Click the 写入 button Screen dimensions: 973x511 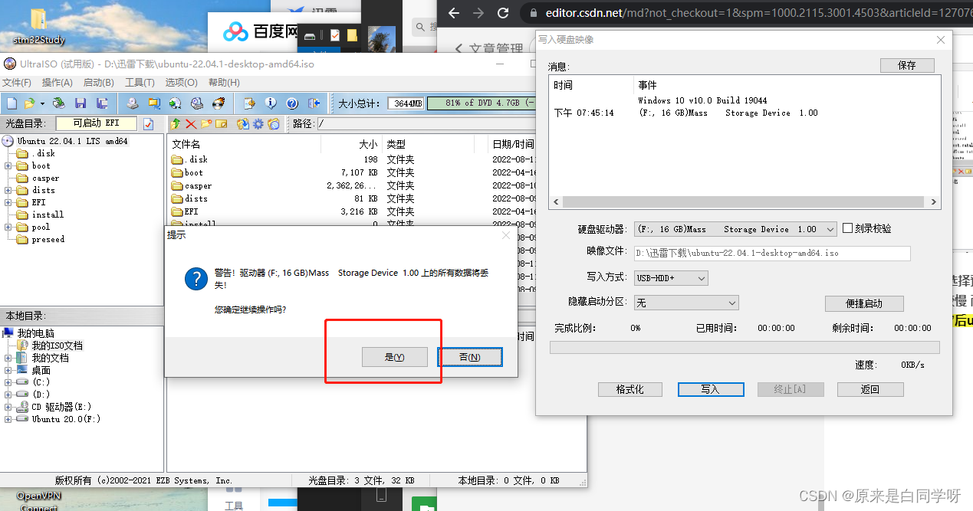(x=711, y=389)
